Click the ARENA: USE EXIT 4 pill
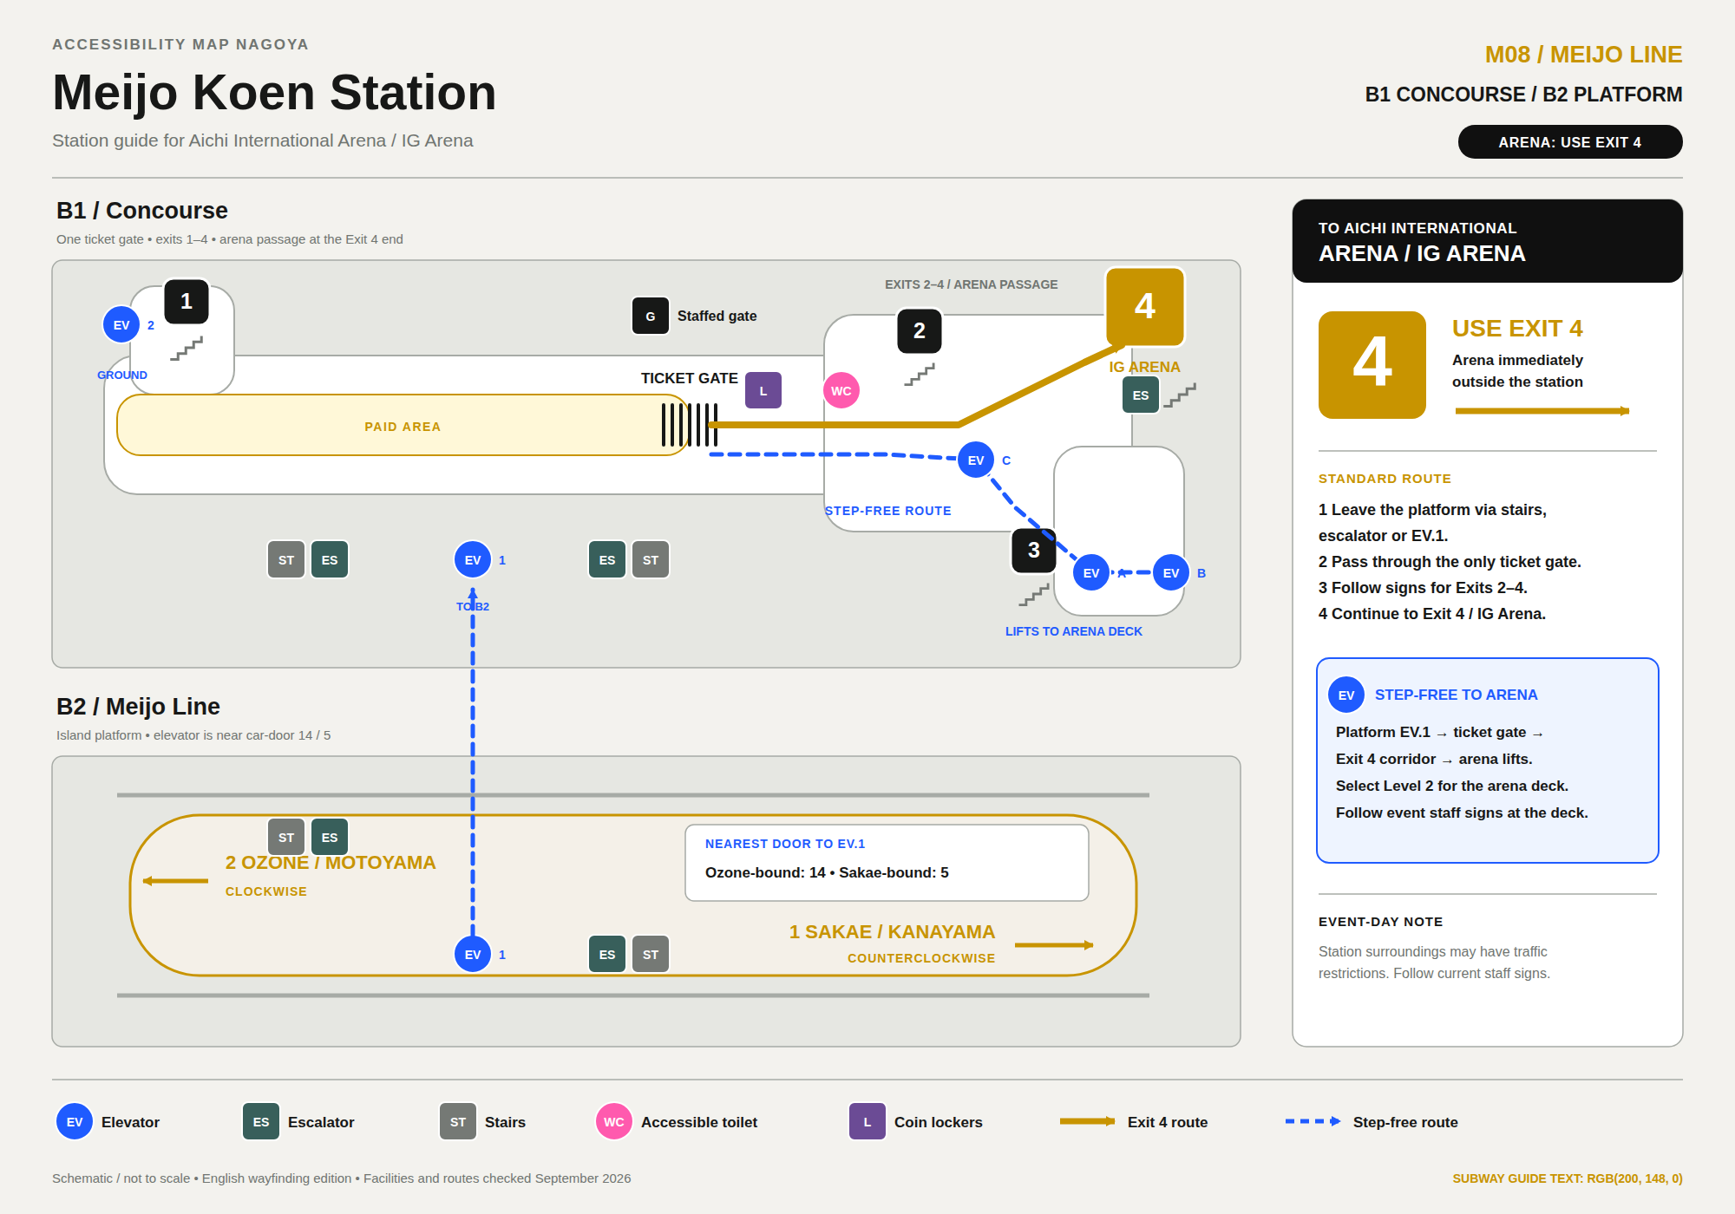Screen dimensions: 1735x1214 [1570, 142]
